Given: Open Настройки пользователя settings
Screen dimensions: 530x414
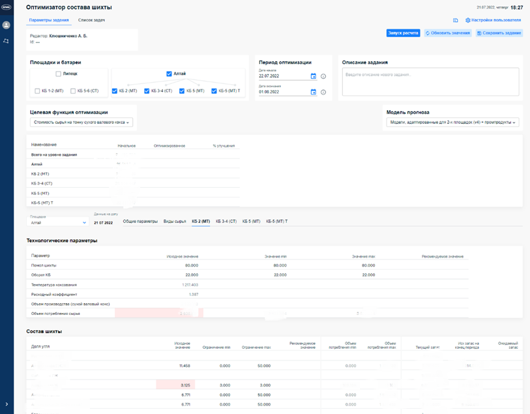Looking at the screenshot, I should (493, 20).
